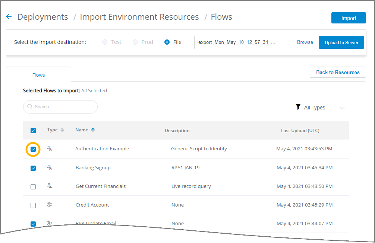
Task: Check the Credit Account flow checkbox
Action: coord(33,205)
